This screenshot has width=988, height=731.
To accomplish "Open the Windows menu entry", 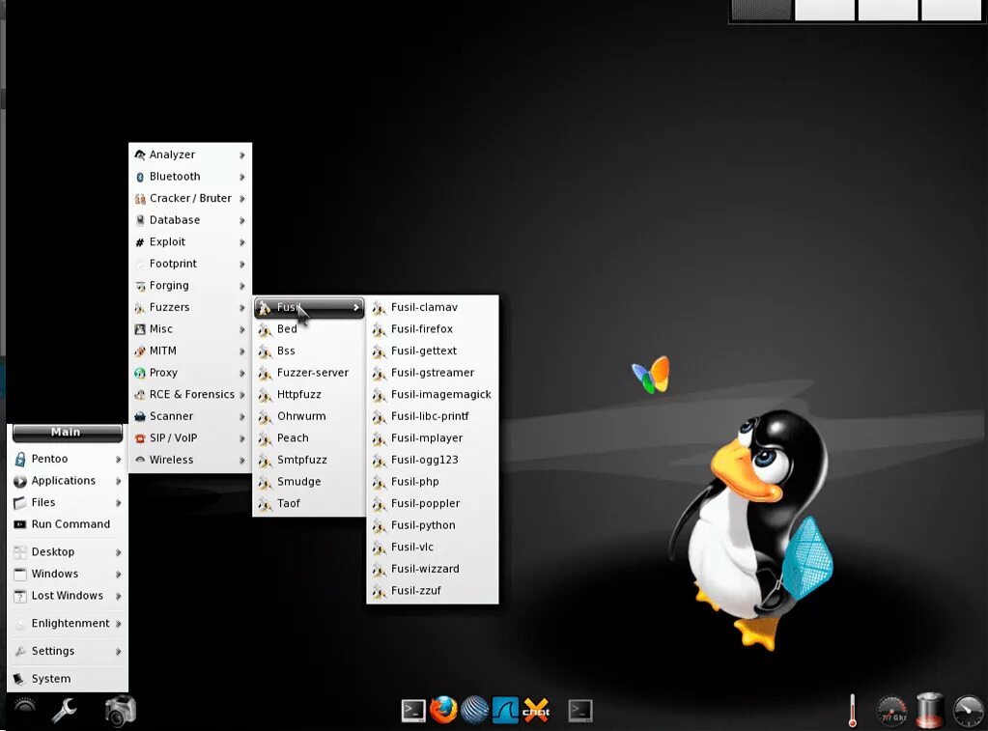I will click(68, 575).
